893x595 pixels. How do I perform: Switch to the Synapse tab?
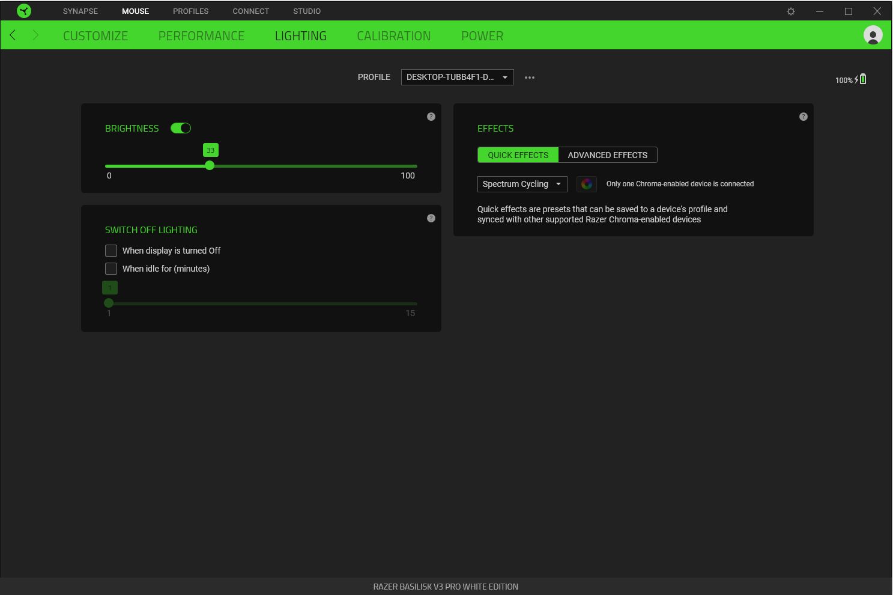coord(80,11)
